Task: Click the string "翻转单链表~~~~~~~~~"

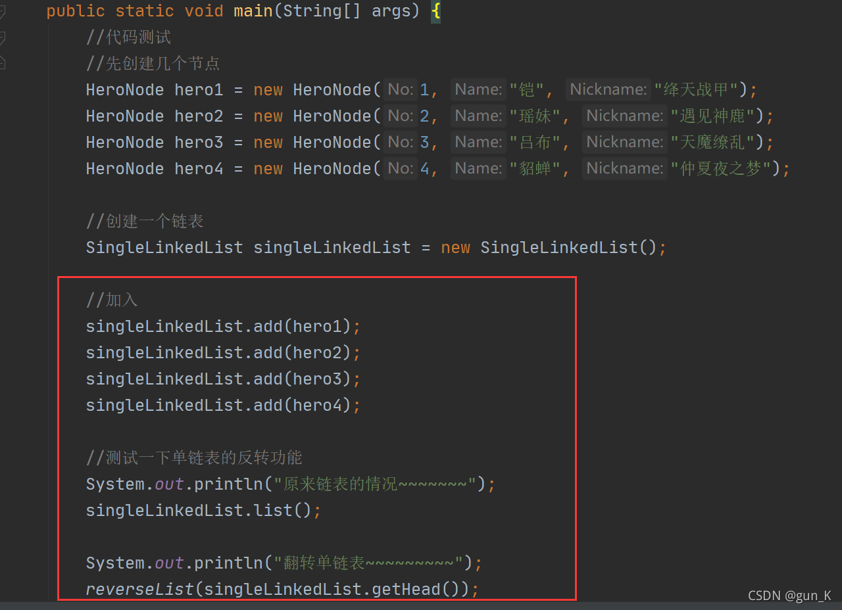Action: (x=368, y=563)
